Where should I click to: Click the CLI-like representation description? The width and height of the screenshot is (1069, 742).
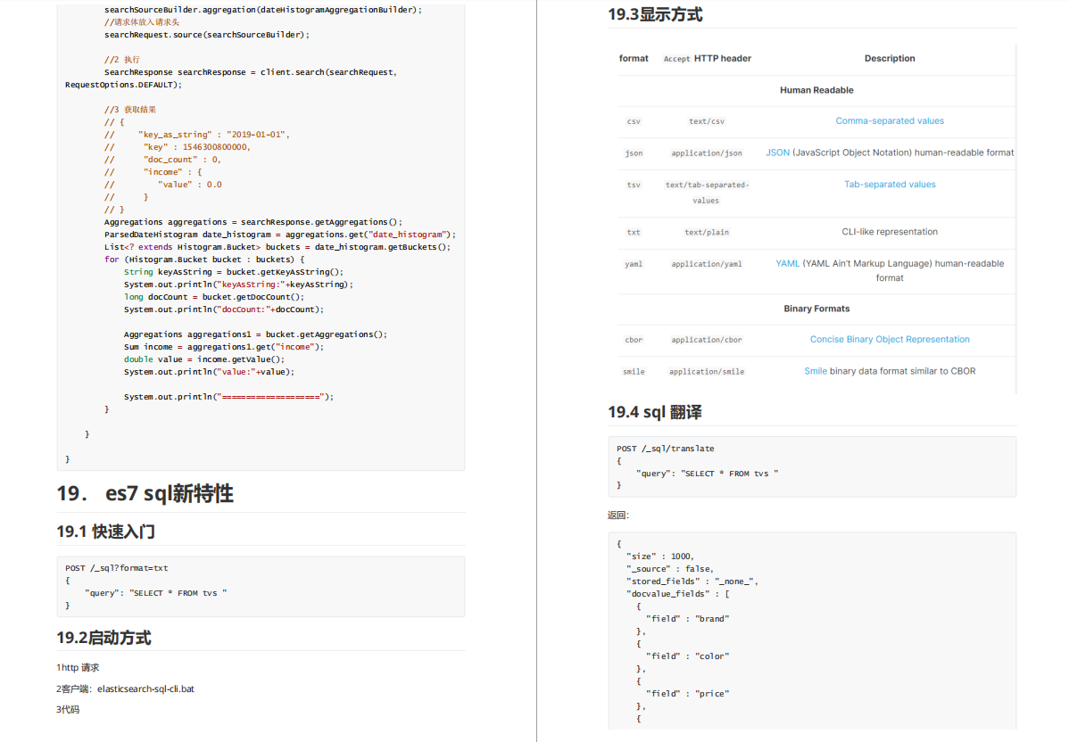[890, 232]
